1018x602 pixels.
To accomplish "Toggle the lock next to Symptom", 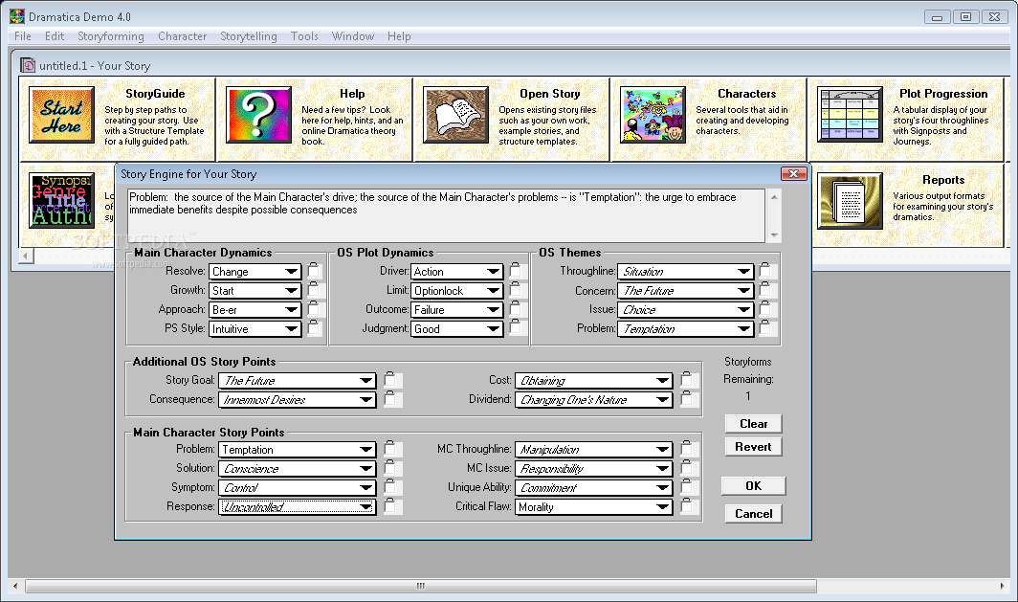I will coord(389,486).
